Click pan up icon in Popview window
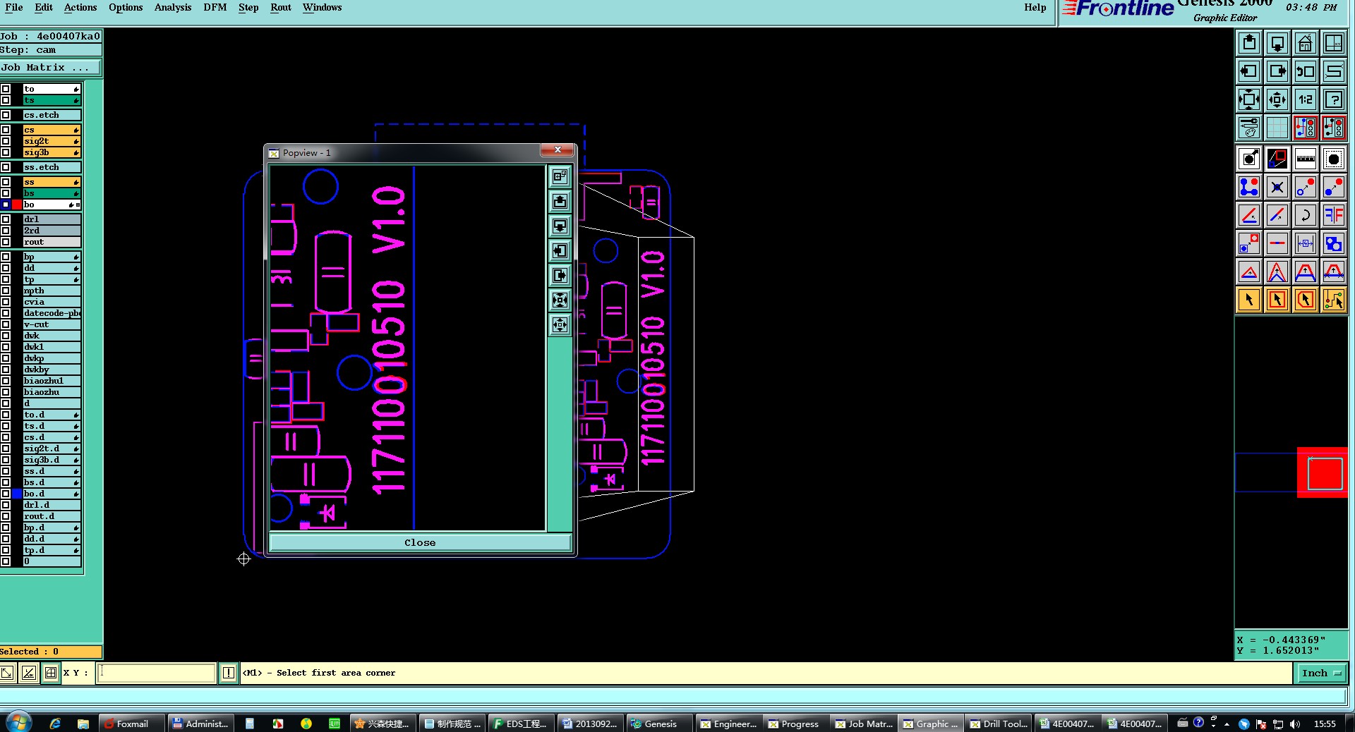The image size is (1355, 732). [560, 202]
